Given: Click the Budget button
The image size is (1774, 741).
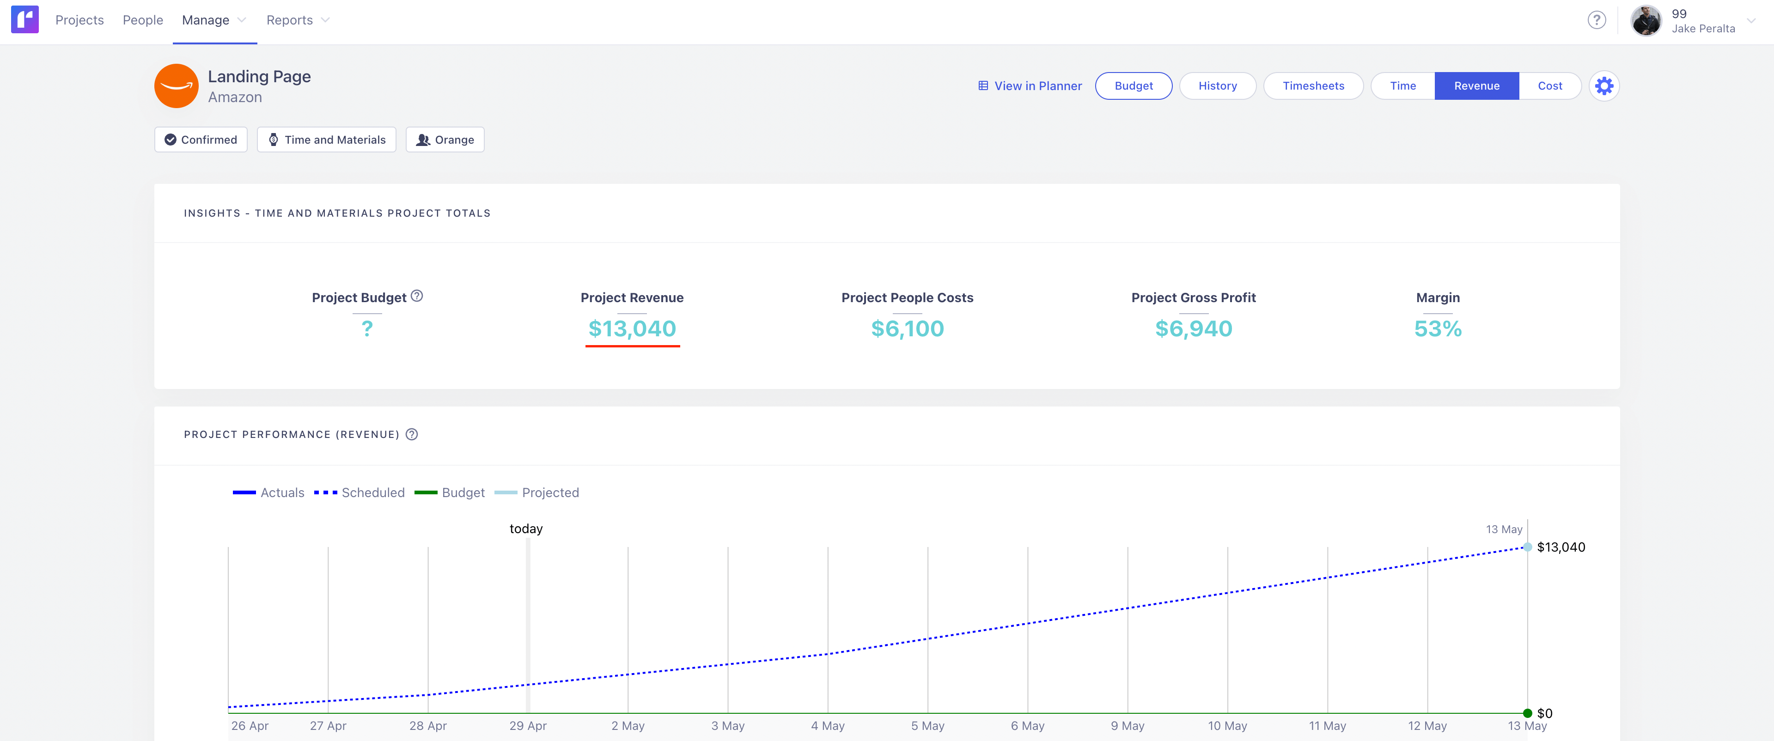Looking at the screenshot, I should pyautogui.click(x=1134, y=85).
